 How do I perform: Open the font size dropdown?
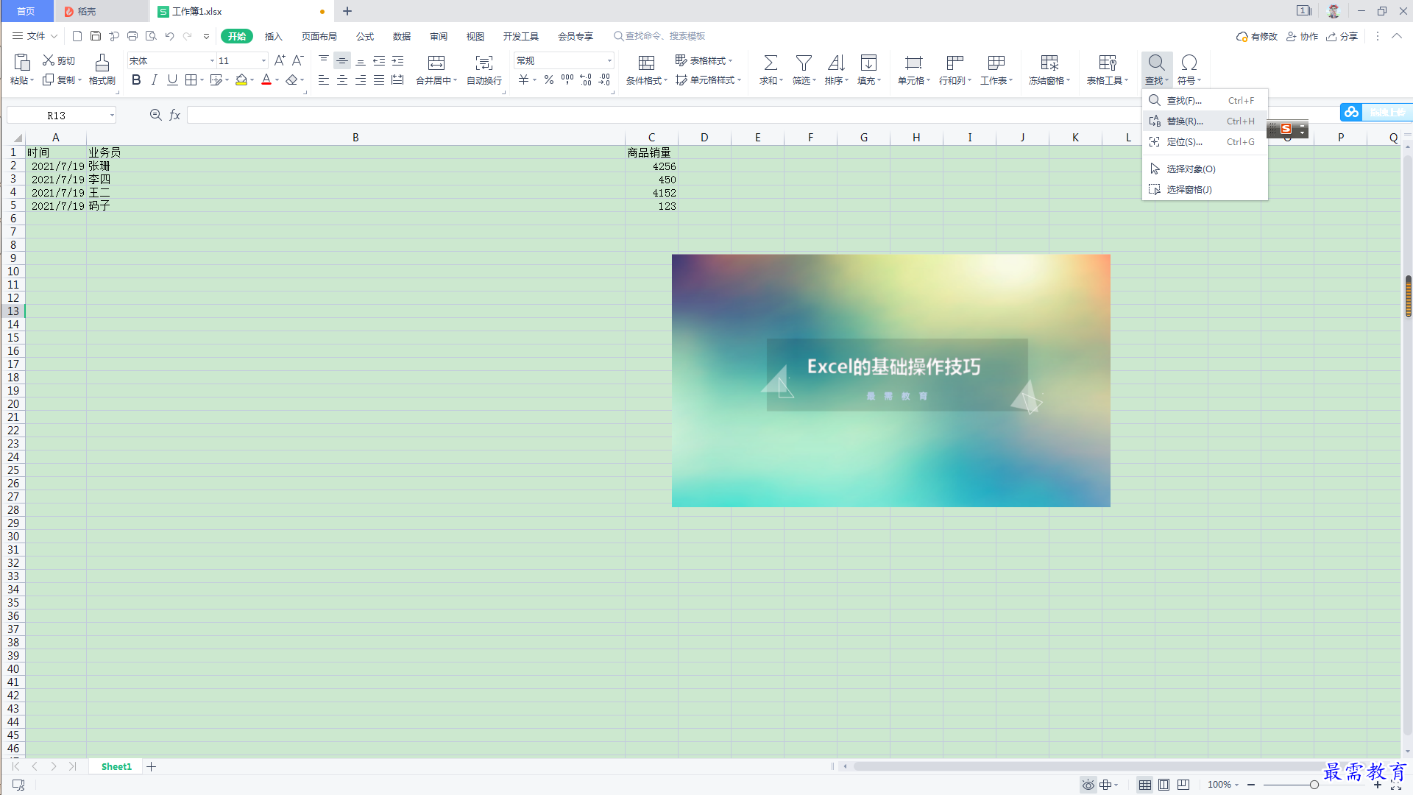pos(263,61)
